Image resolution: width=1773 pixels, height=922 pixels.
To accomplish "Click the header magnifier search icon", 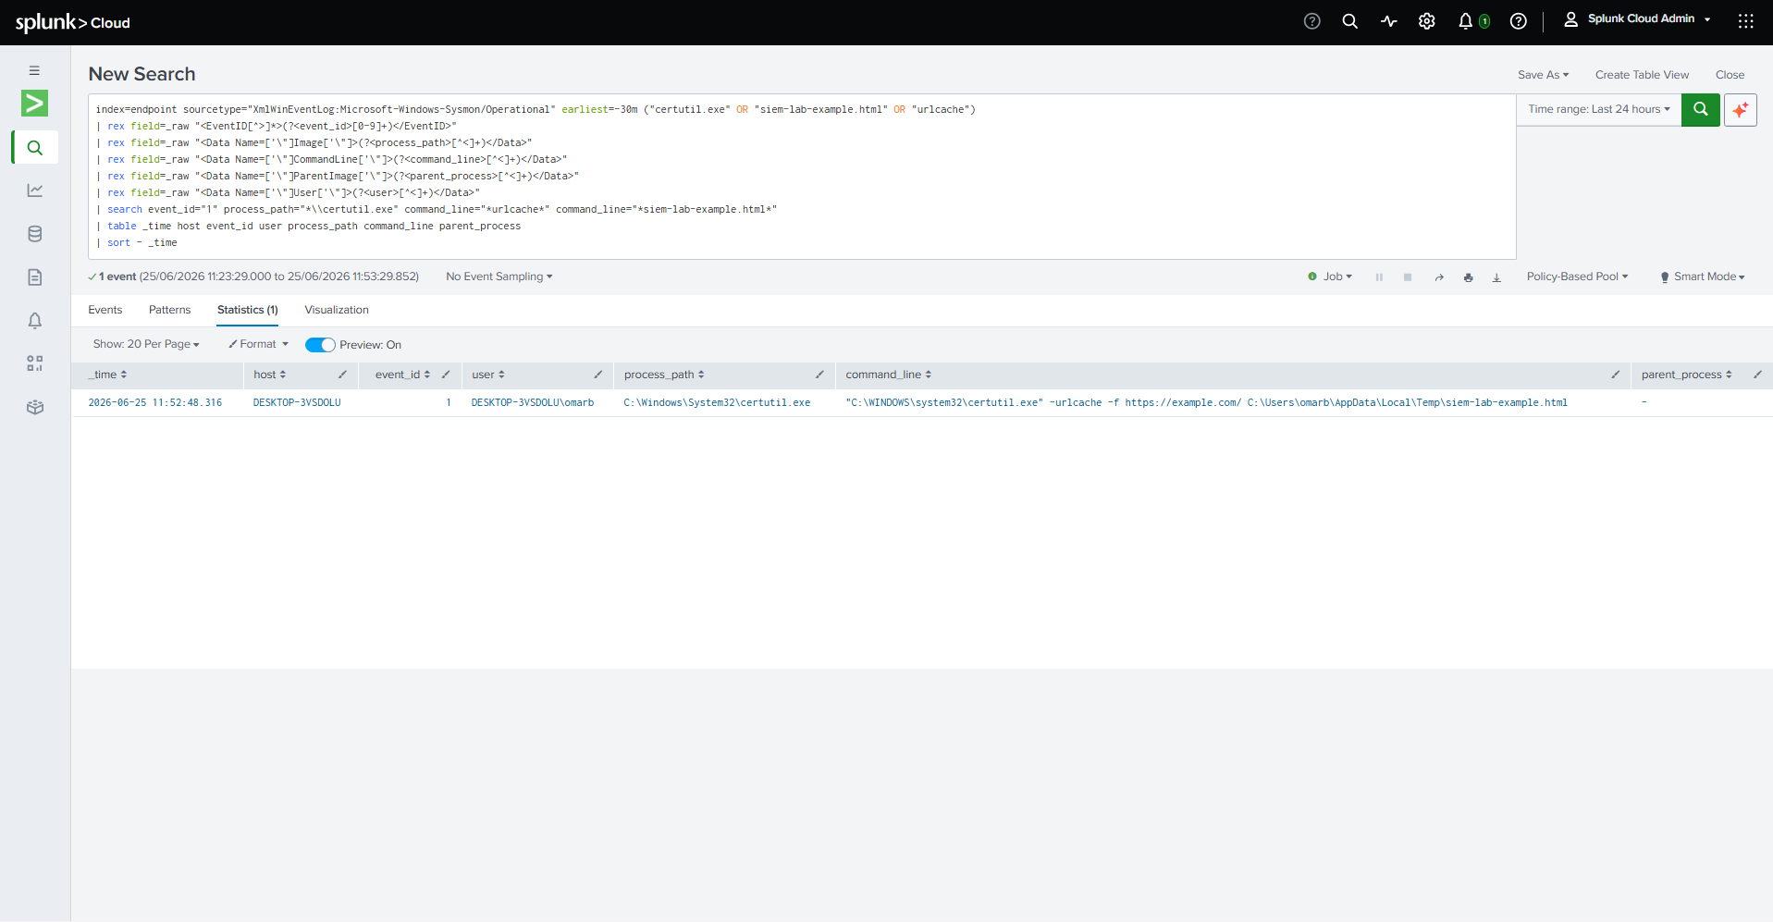I will [1349, 21].
